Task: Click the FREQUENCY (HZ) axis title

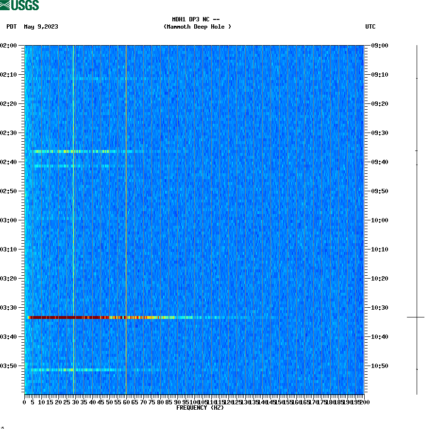Action: (201, 408)
